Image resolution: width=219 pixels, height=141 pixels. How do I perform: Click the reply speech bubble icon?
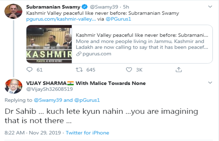click(x=30, y=69)
